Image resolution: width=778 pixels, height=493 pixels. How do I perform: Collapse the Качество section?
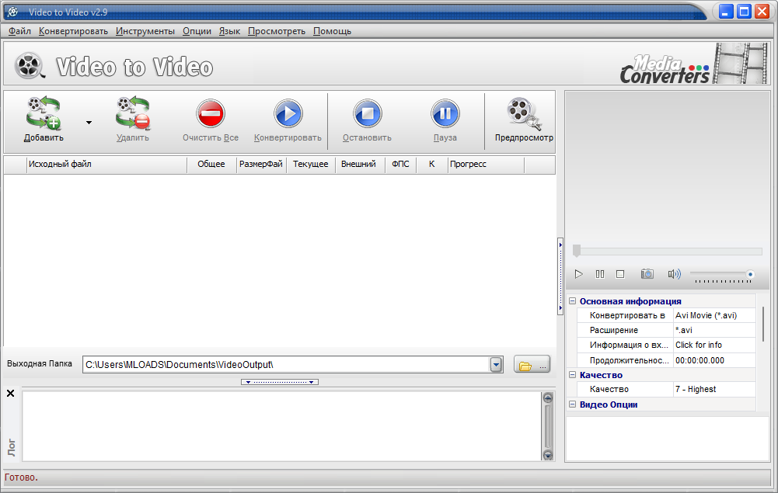point(572,374)
